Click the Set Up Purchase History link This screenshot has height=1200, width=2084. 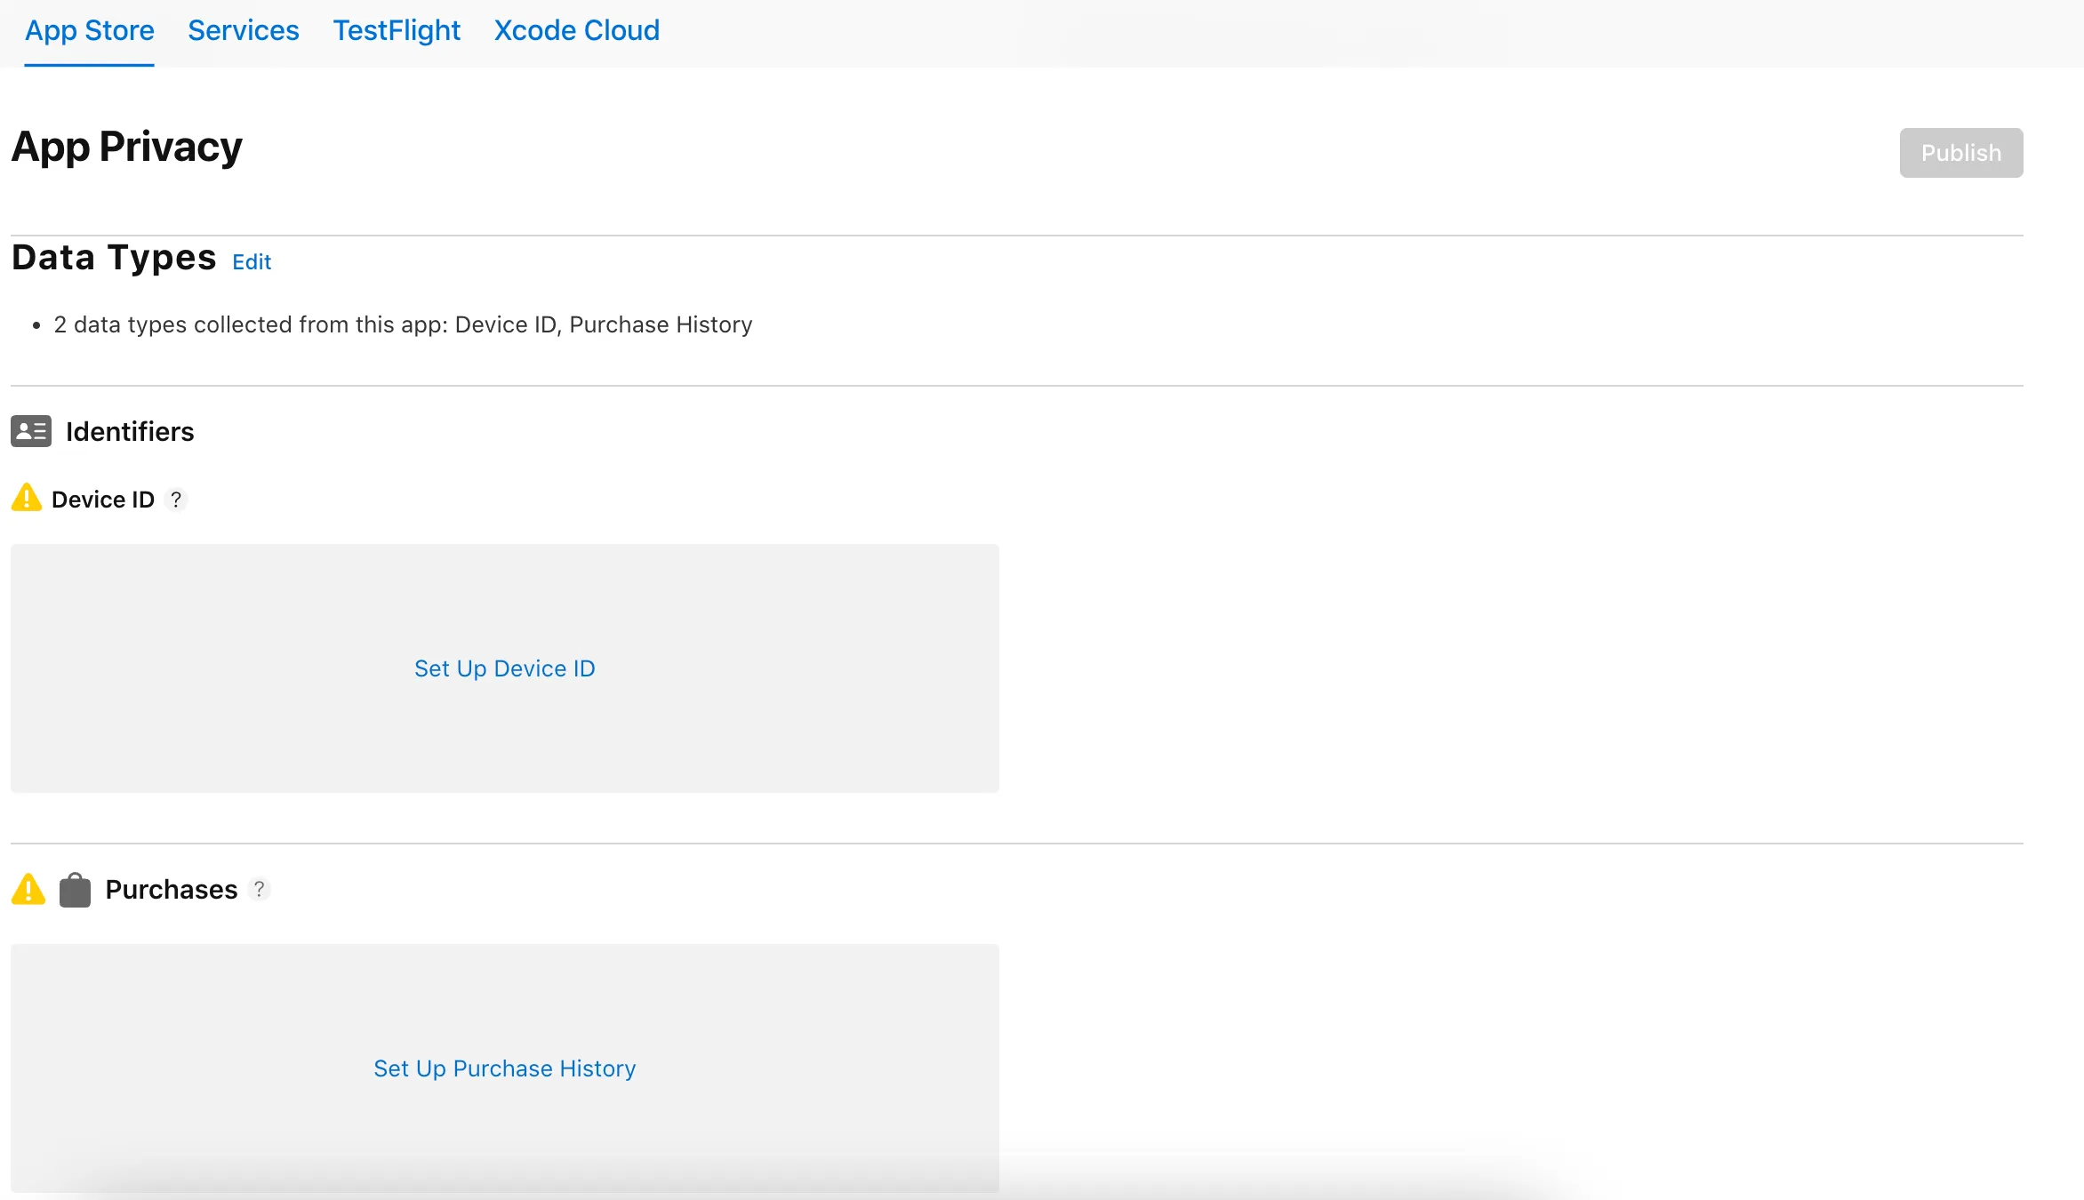504,1068
